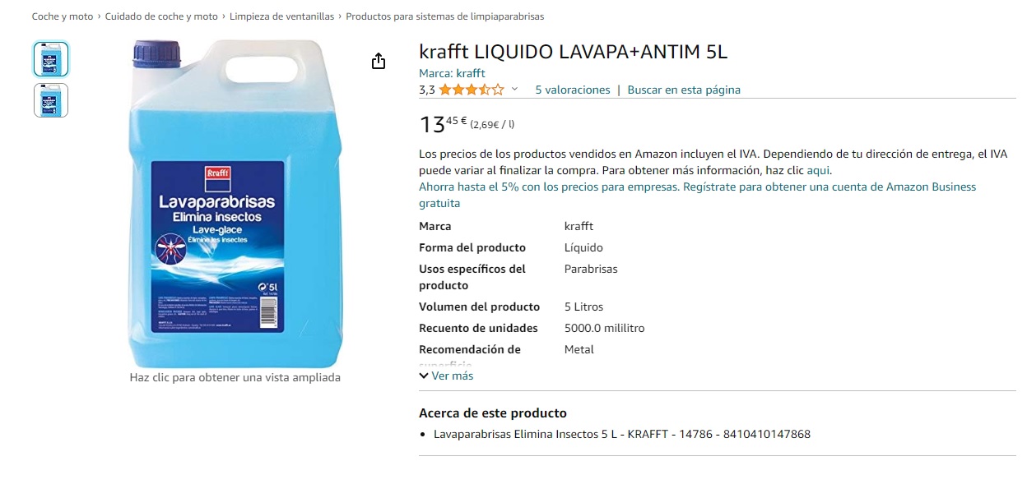The width and height of the screenshot is (1027, 498).
Task: Go to Cuidado de coche y moto breadcrumb
Action: click(161, 16)
